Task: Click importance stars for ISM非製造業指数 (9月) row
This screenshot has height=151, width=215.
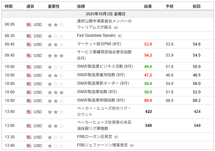Action: [x=55, y=92]
